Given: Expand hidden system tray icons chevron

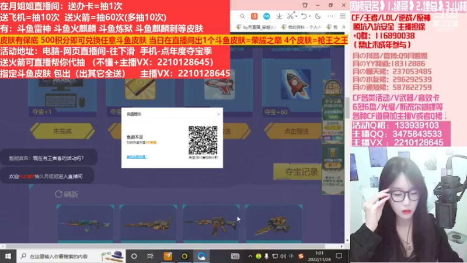Looking at the screenshot, I should click(x=250, y=256).
